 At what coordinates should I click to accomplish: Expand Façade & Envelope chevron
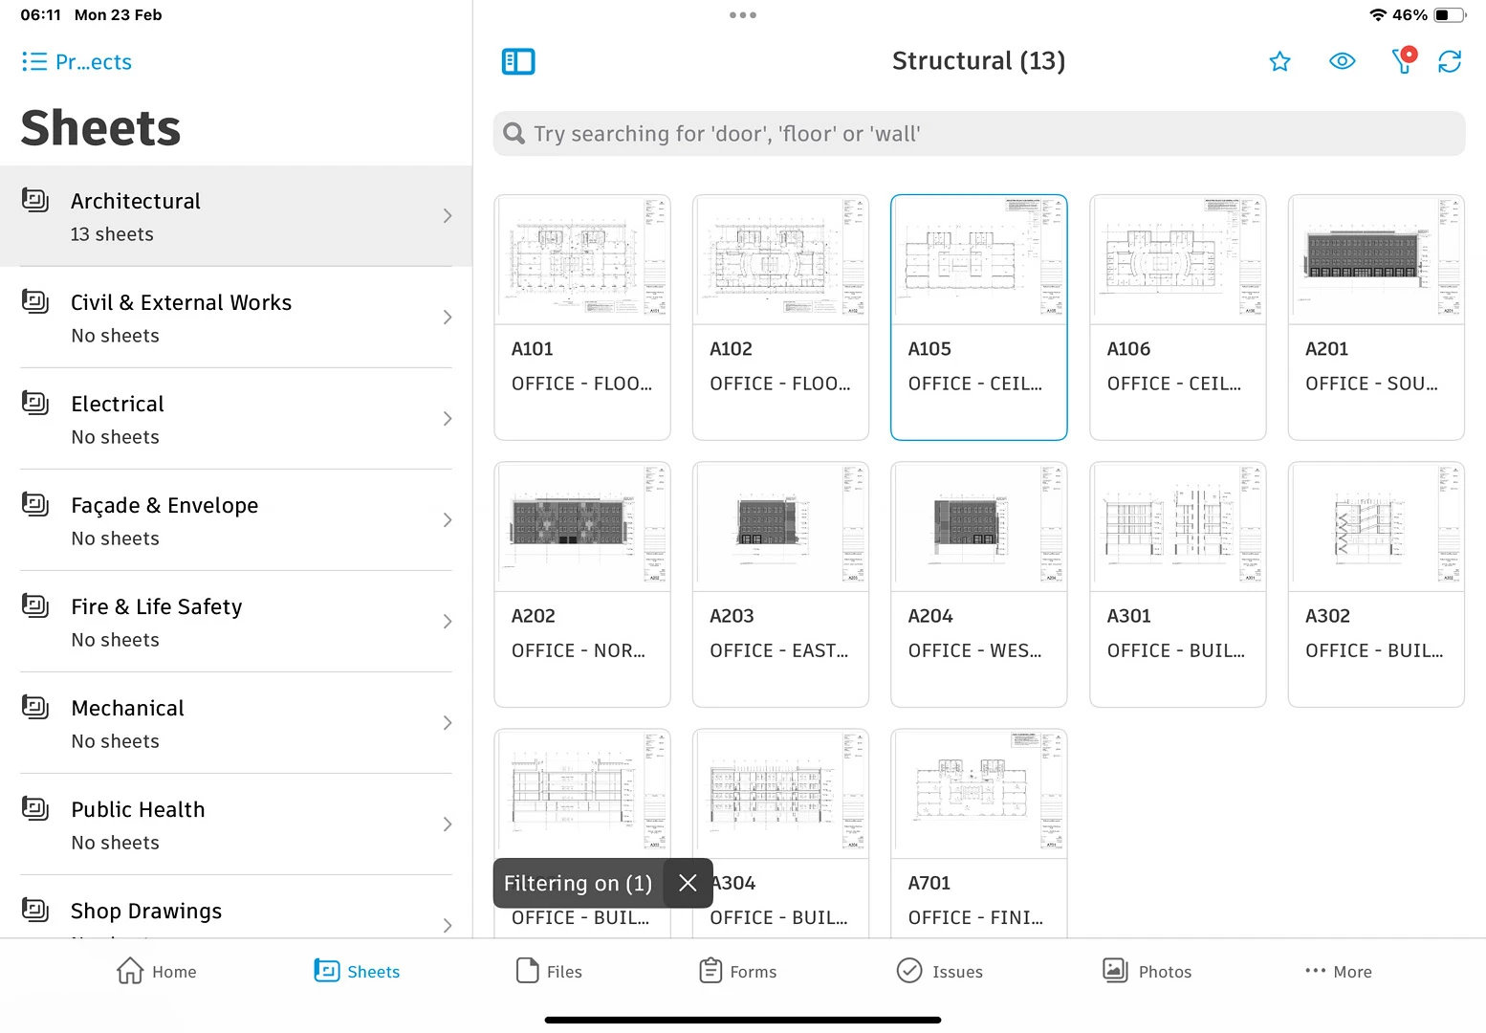pos(447,520)
